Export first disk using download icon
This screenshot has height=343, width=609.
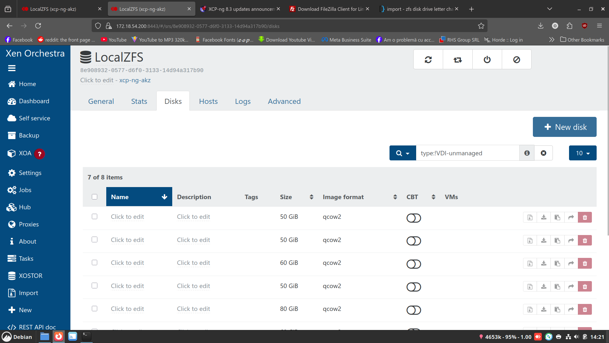coord(544,218)
